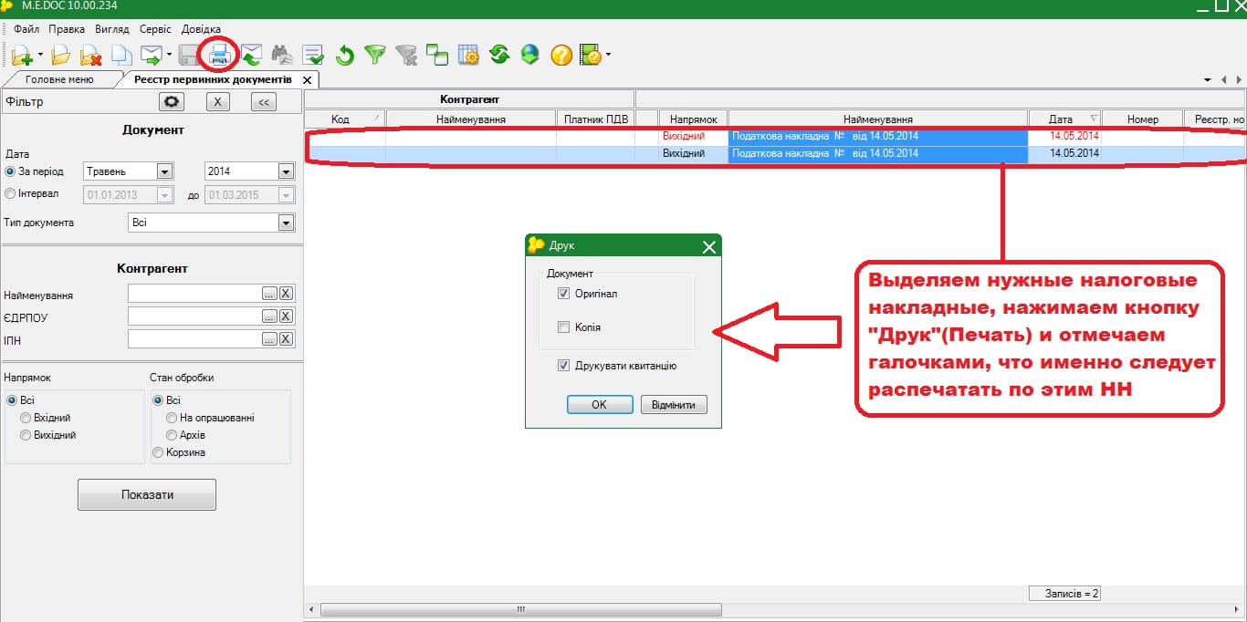Sort by the Номер column header
1247x622 pixels.
click(1142, 119)
